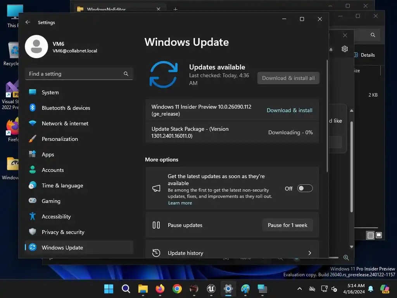The image size is (397, 298).
Task: Select the WindowsNoEditor tab
Action: pos(120,9)
